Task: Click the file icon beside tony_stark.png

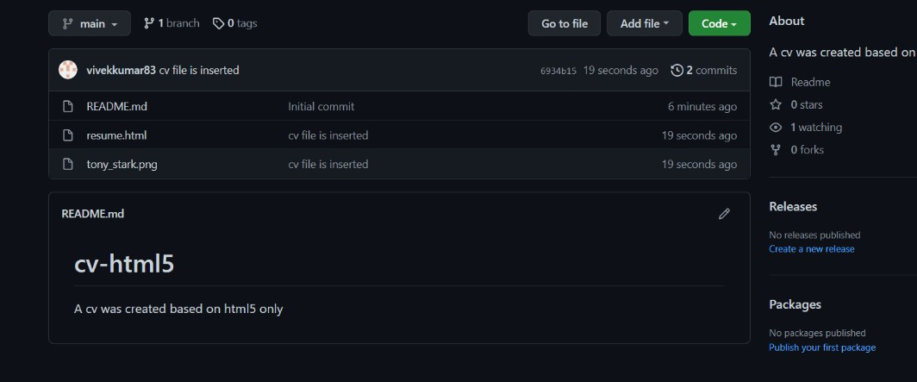Action: (68, 165)
